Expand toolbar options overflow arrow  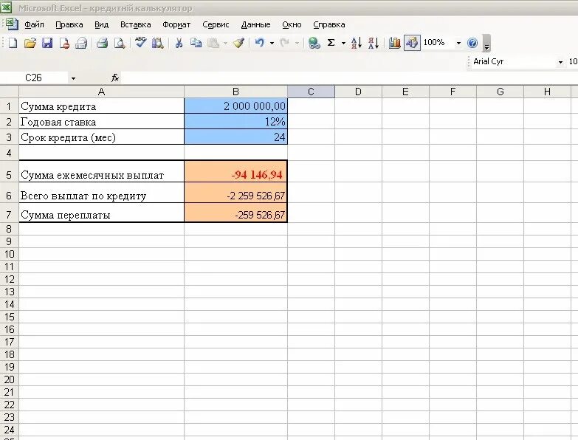(x=486, y=43)
